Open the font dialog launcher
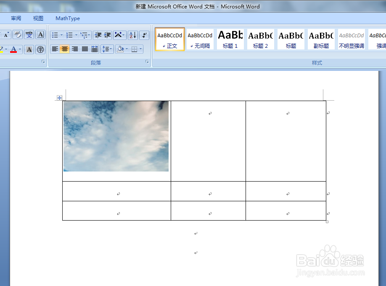Viewport: 386px width, 286px height. click(43, 62)
